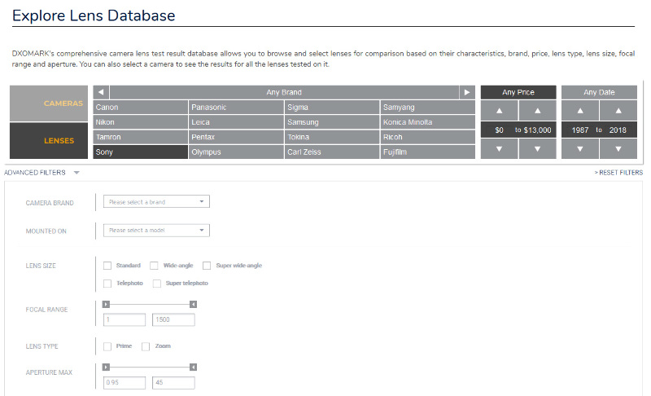
Task: Check the Standard lens size box
Action: pos(107,266)
